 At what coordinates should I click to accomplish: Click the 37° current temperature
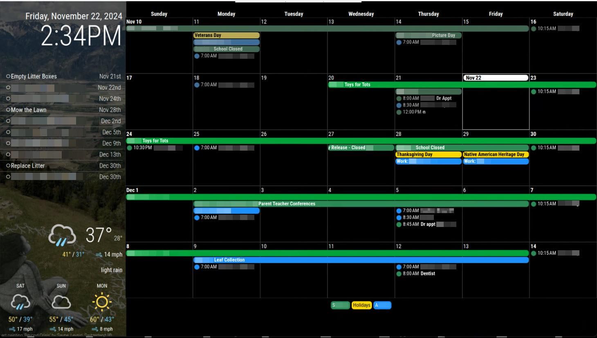pyautogui.click(x=99, y=236)
